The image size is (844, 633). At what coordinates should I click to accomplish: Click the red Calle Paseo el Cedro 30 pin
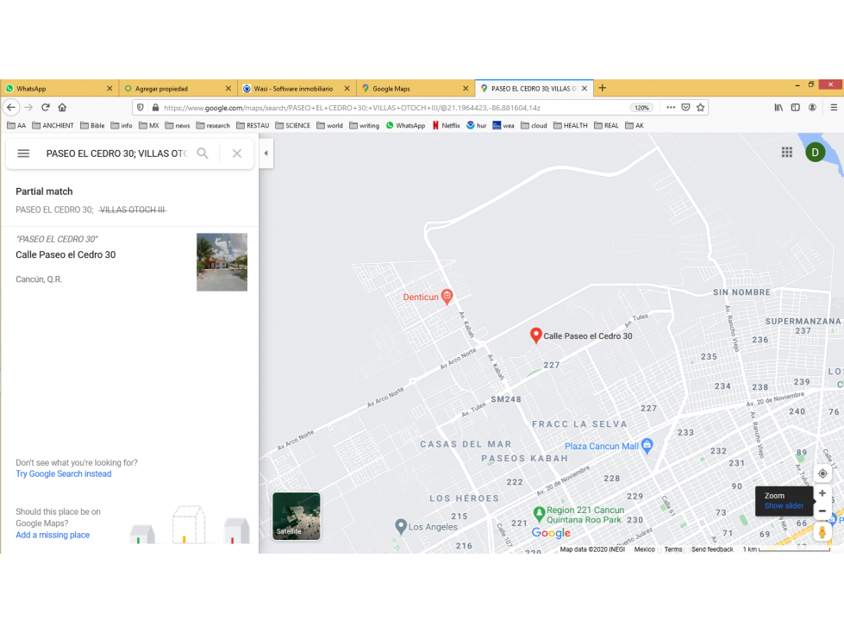pos(535,335)
